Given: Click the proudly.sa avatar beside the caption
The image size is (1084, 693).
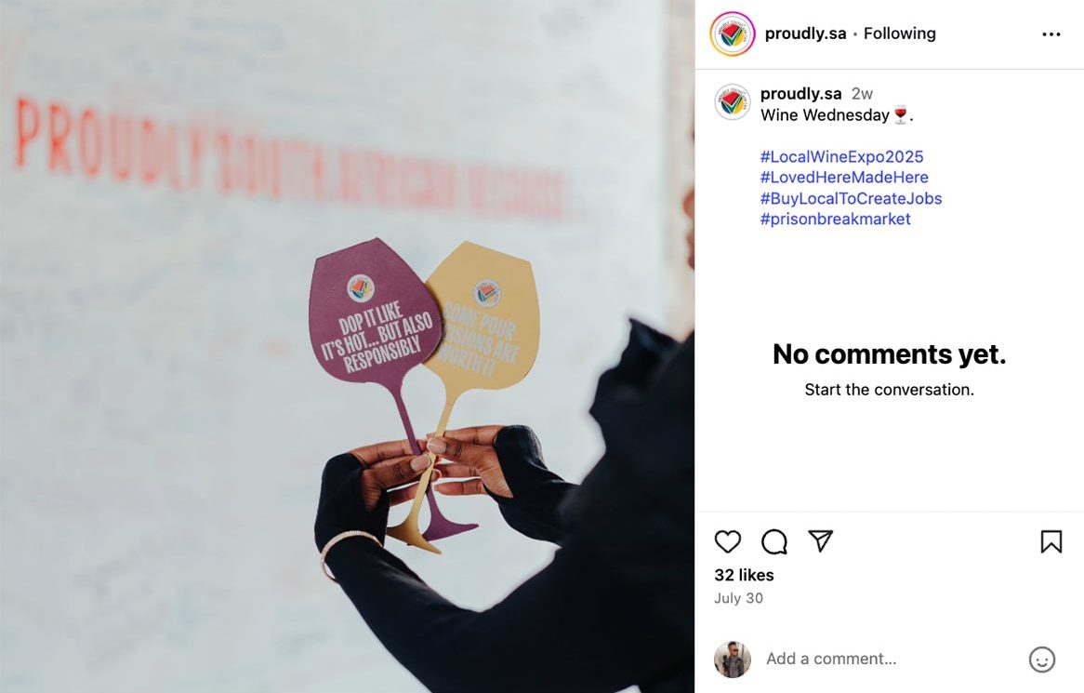Looking at the screenshot, I should [732, 102].
